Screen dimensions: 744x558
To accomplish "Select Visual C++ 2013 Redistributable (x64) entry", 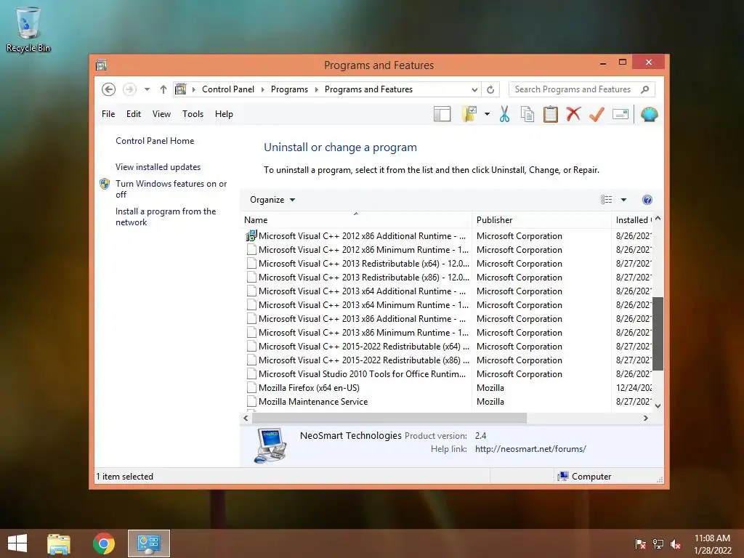I will point(356,263).
